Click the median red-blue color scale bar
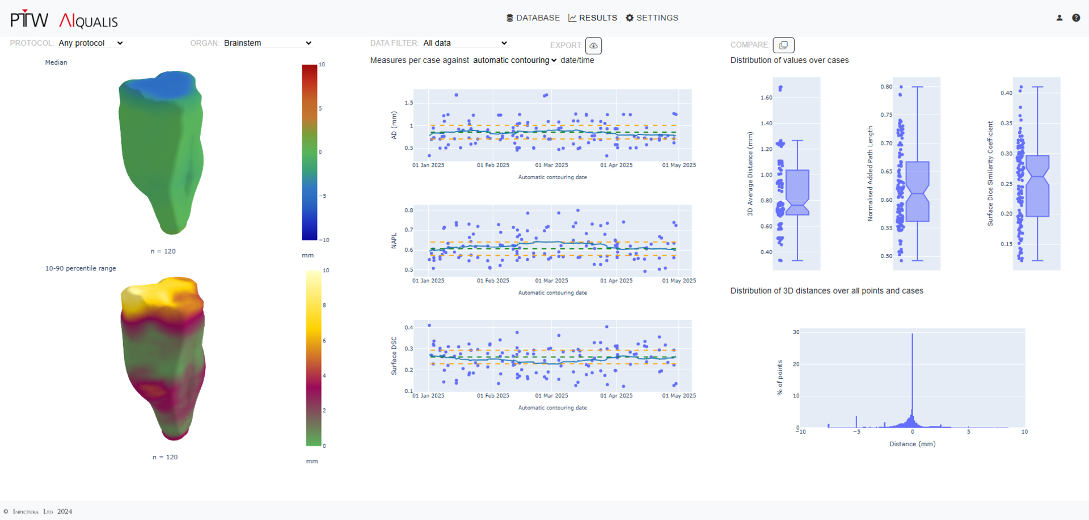This screenshot has height=520, width=1089. tap(309, 152)
